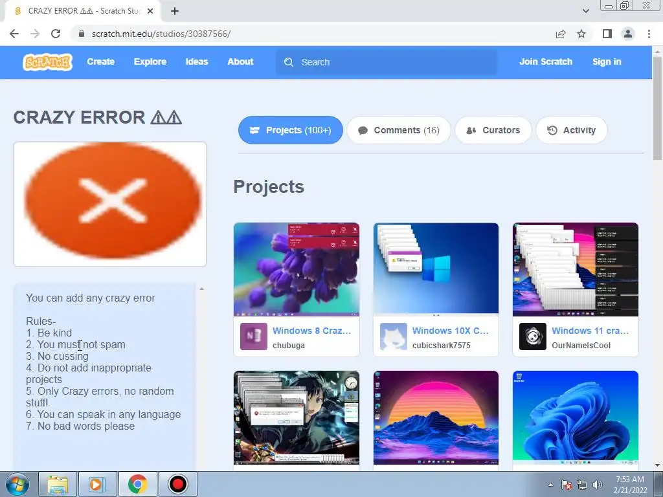Viewport: 663px width, 497px height.
Task: Click the CRAZY ERROR studio title
Action: point(98,118)
